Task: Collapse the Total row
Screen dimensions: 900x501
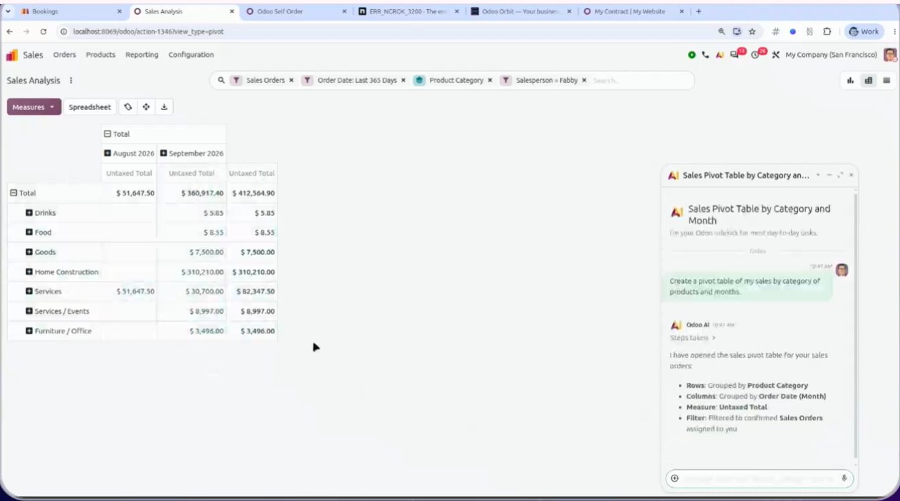Action: (13, 193)
